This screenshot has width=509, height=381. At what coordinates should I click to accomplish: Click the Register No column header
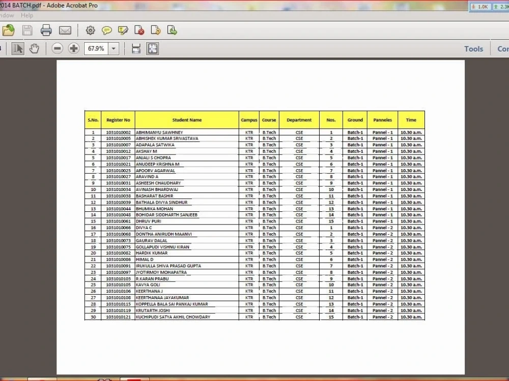tap(118, 120)
